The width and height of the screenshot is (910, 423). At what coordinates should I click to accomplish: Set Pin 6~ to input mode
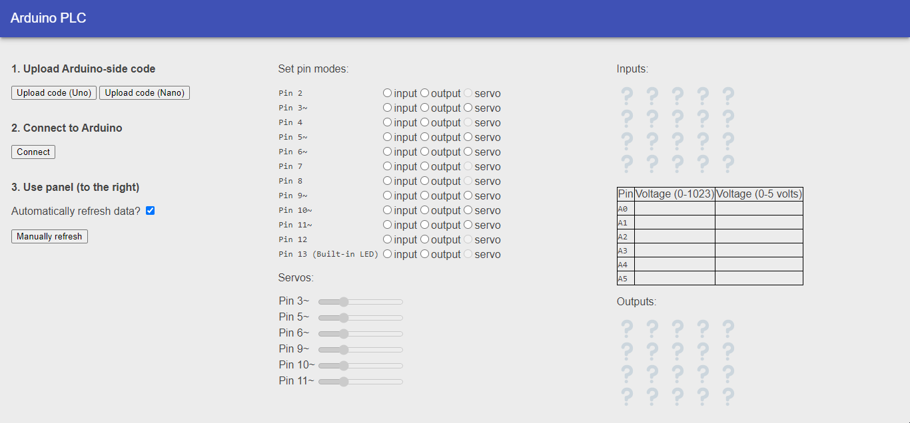(387, 152)
